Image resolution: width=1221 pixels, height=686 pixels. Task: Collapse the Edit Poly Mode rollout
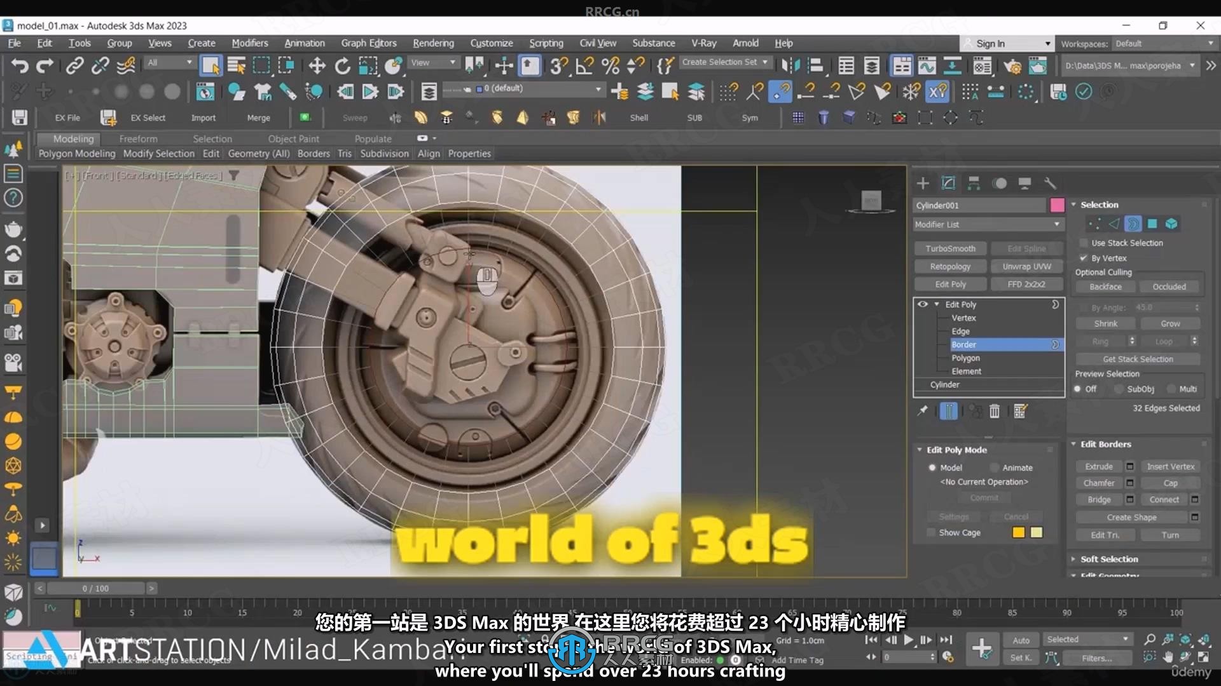(x=956, y=450)
